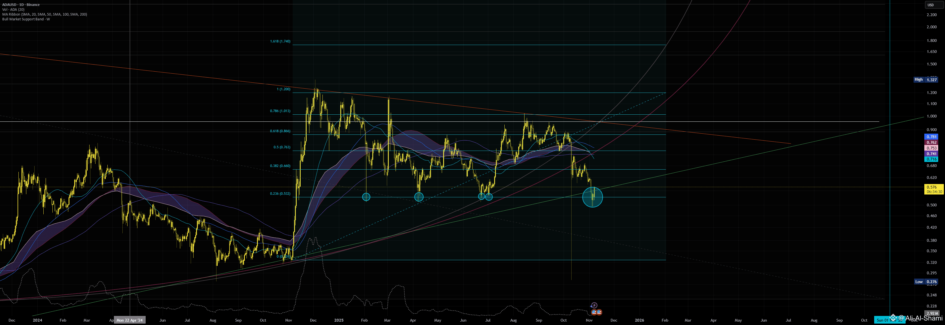Select the Bull Market Support Band legend
This screenshot has width=945, height=325.
[x=26, y=19]
